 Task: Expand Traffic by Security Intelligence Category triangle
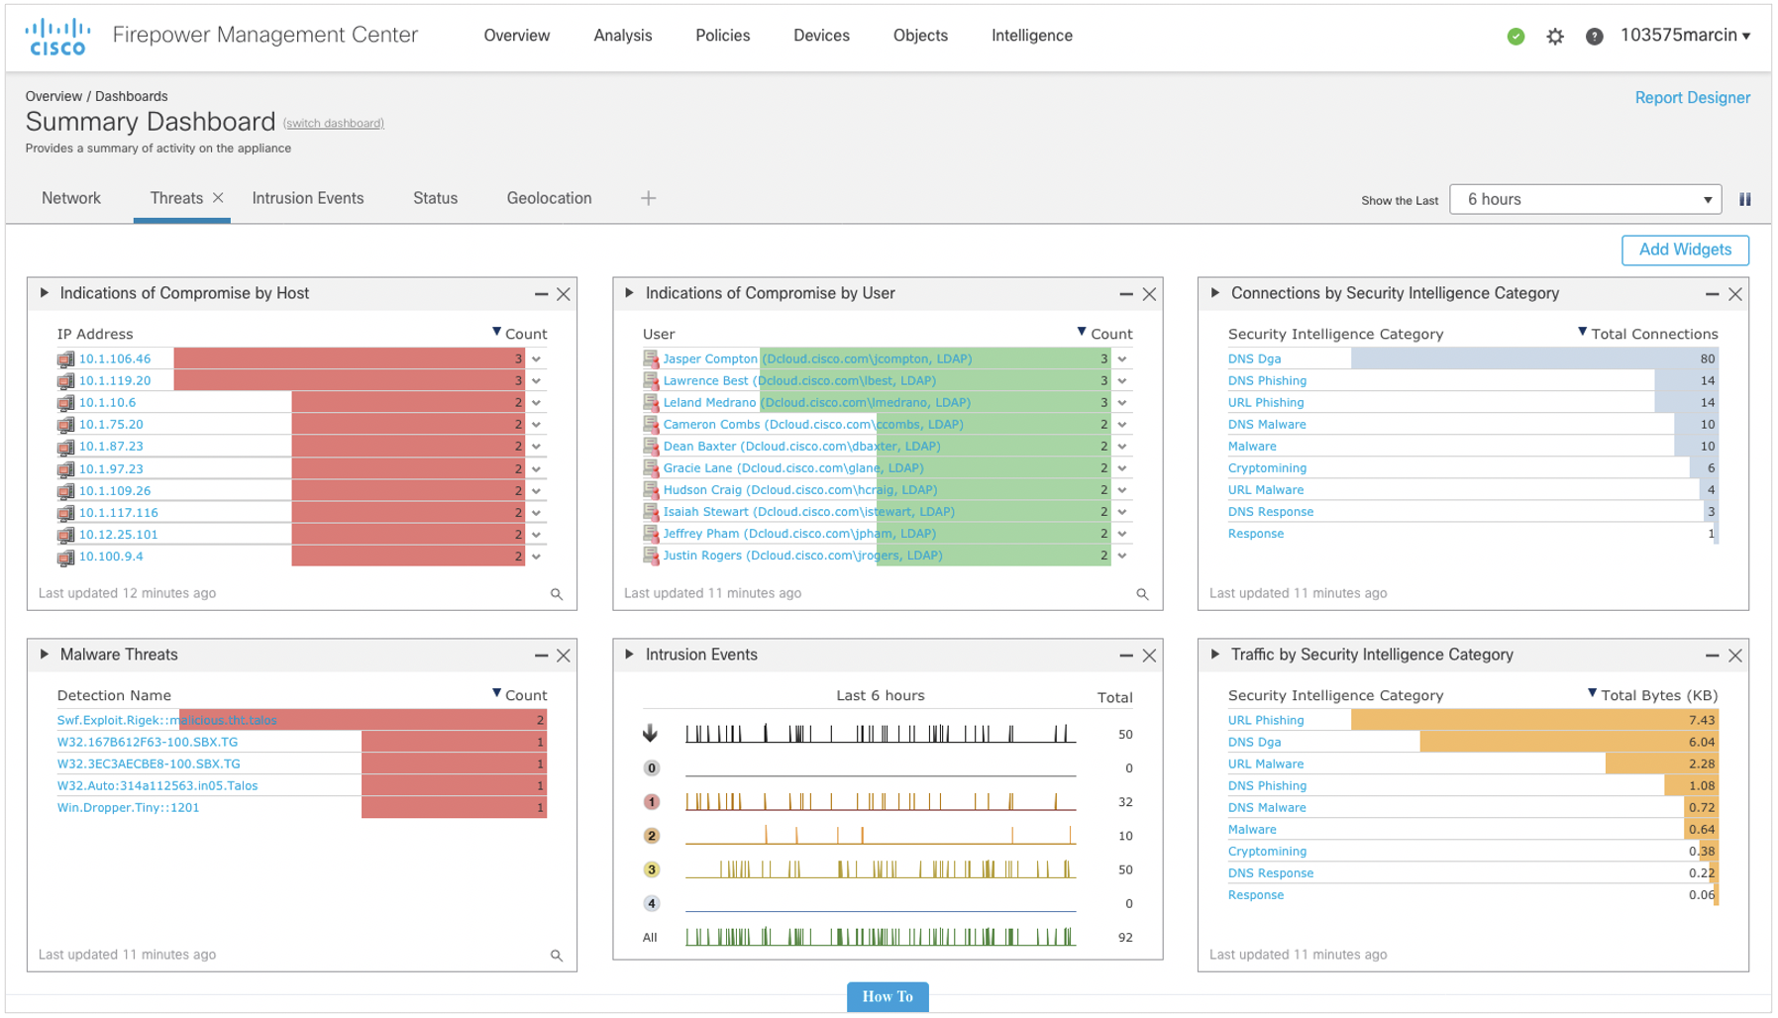point(1215,655)
